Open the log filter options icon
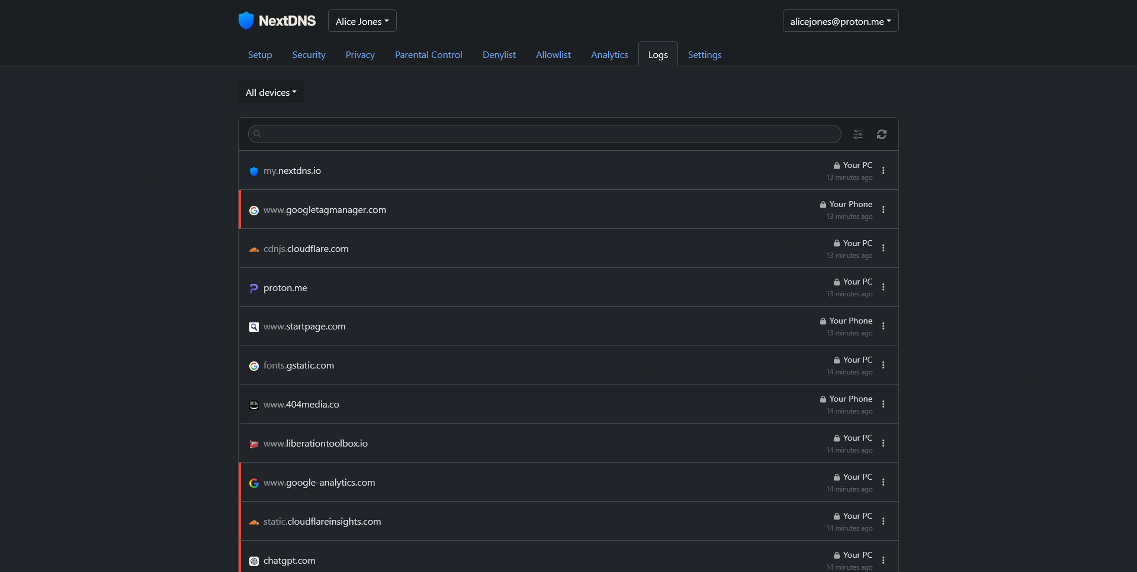This screenshot has height=572, width=1137. (858, 134)
